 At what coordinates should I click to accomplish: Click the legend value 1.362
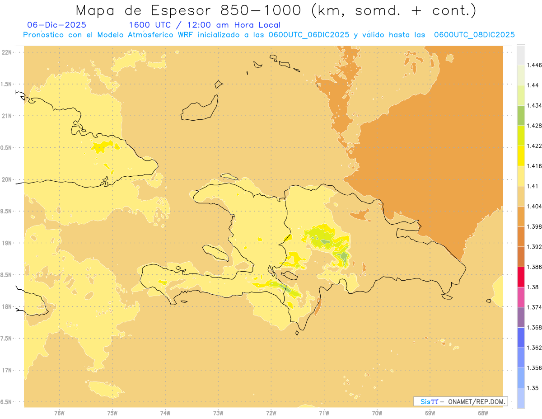[534, 348]
